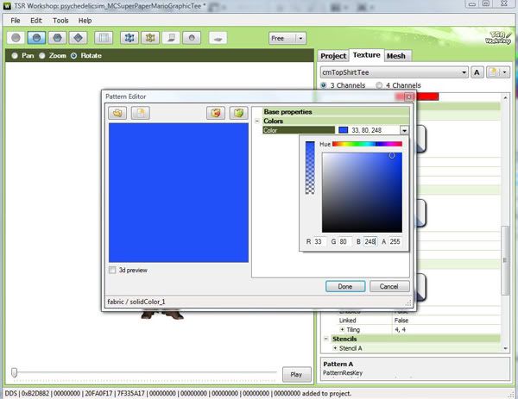Select the Zoom radio button
Image resolution: width=518 pixels, height=399 pixels.
point(42,56)
